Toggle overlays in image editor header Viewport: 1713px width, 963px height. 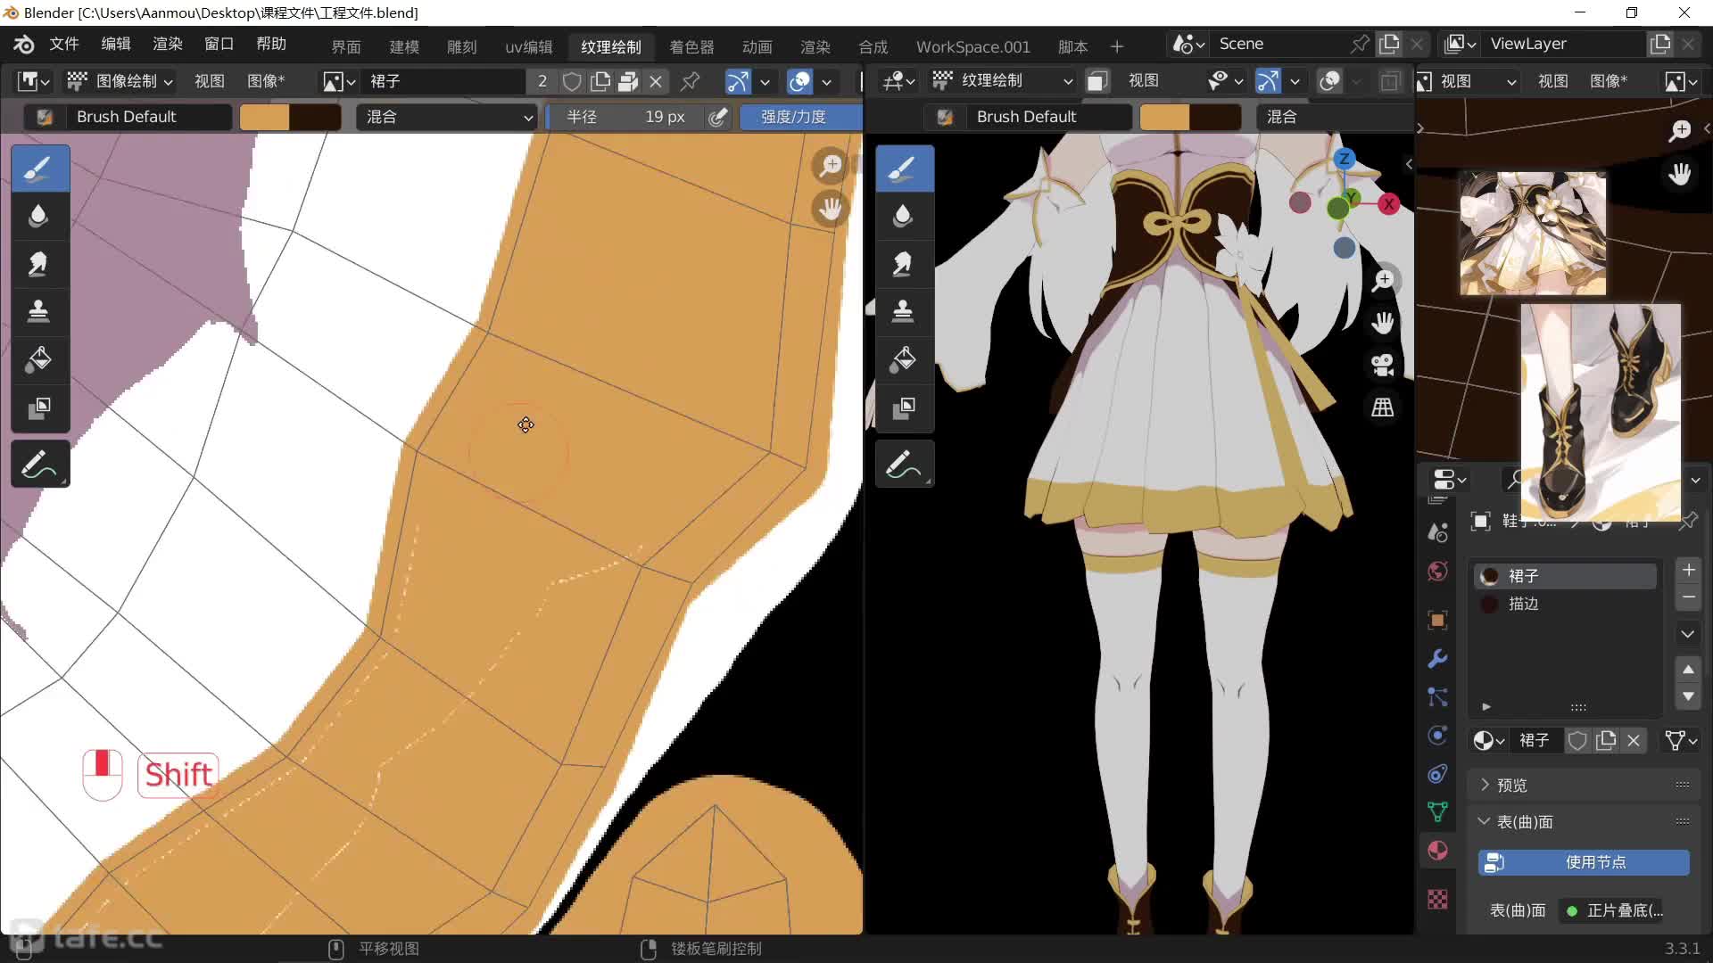click(800, 81)
